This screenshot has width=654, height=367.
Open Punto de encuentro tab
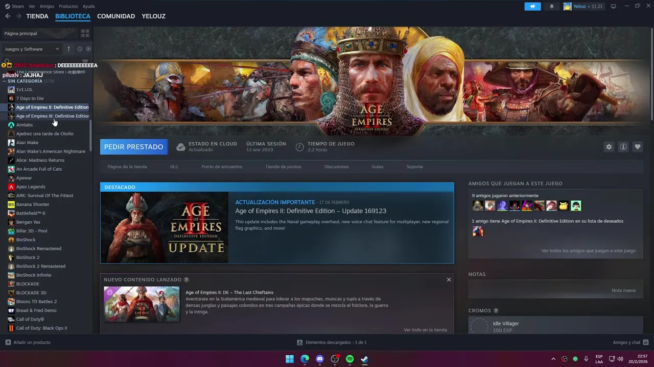point(222,167)
